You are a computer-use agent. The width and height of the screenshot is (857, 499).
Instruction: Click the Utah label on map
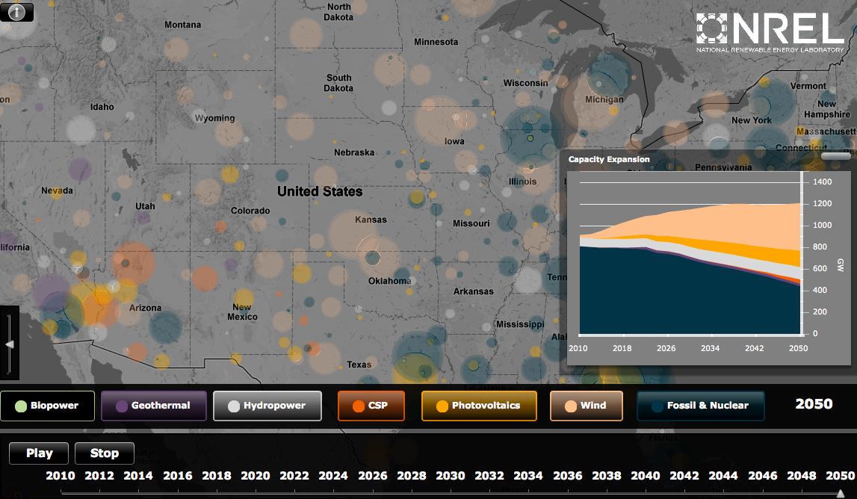coord(145,206)
